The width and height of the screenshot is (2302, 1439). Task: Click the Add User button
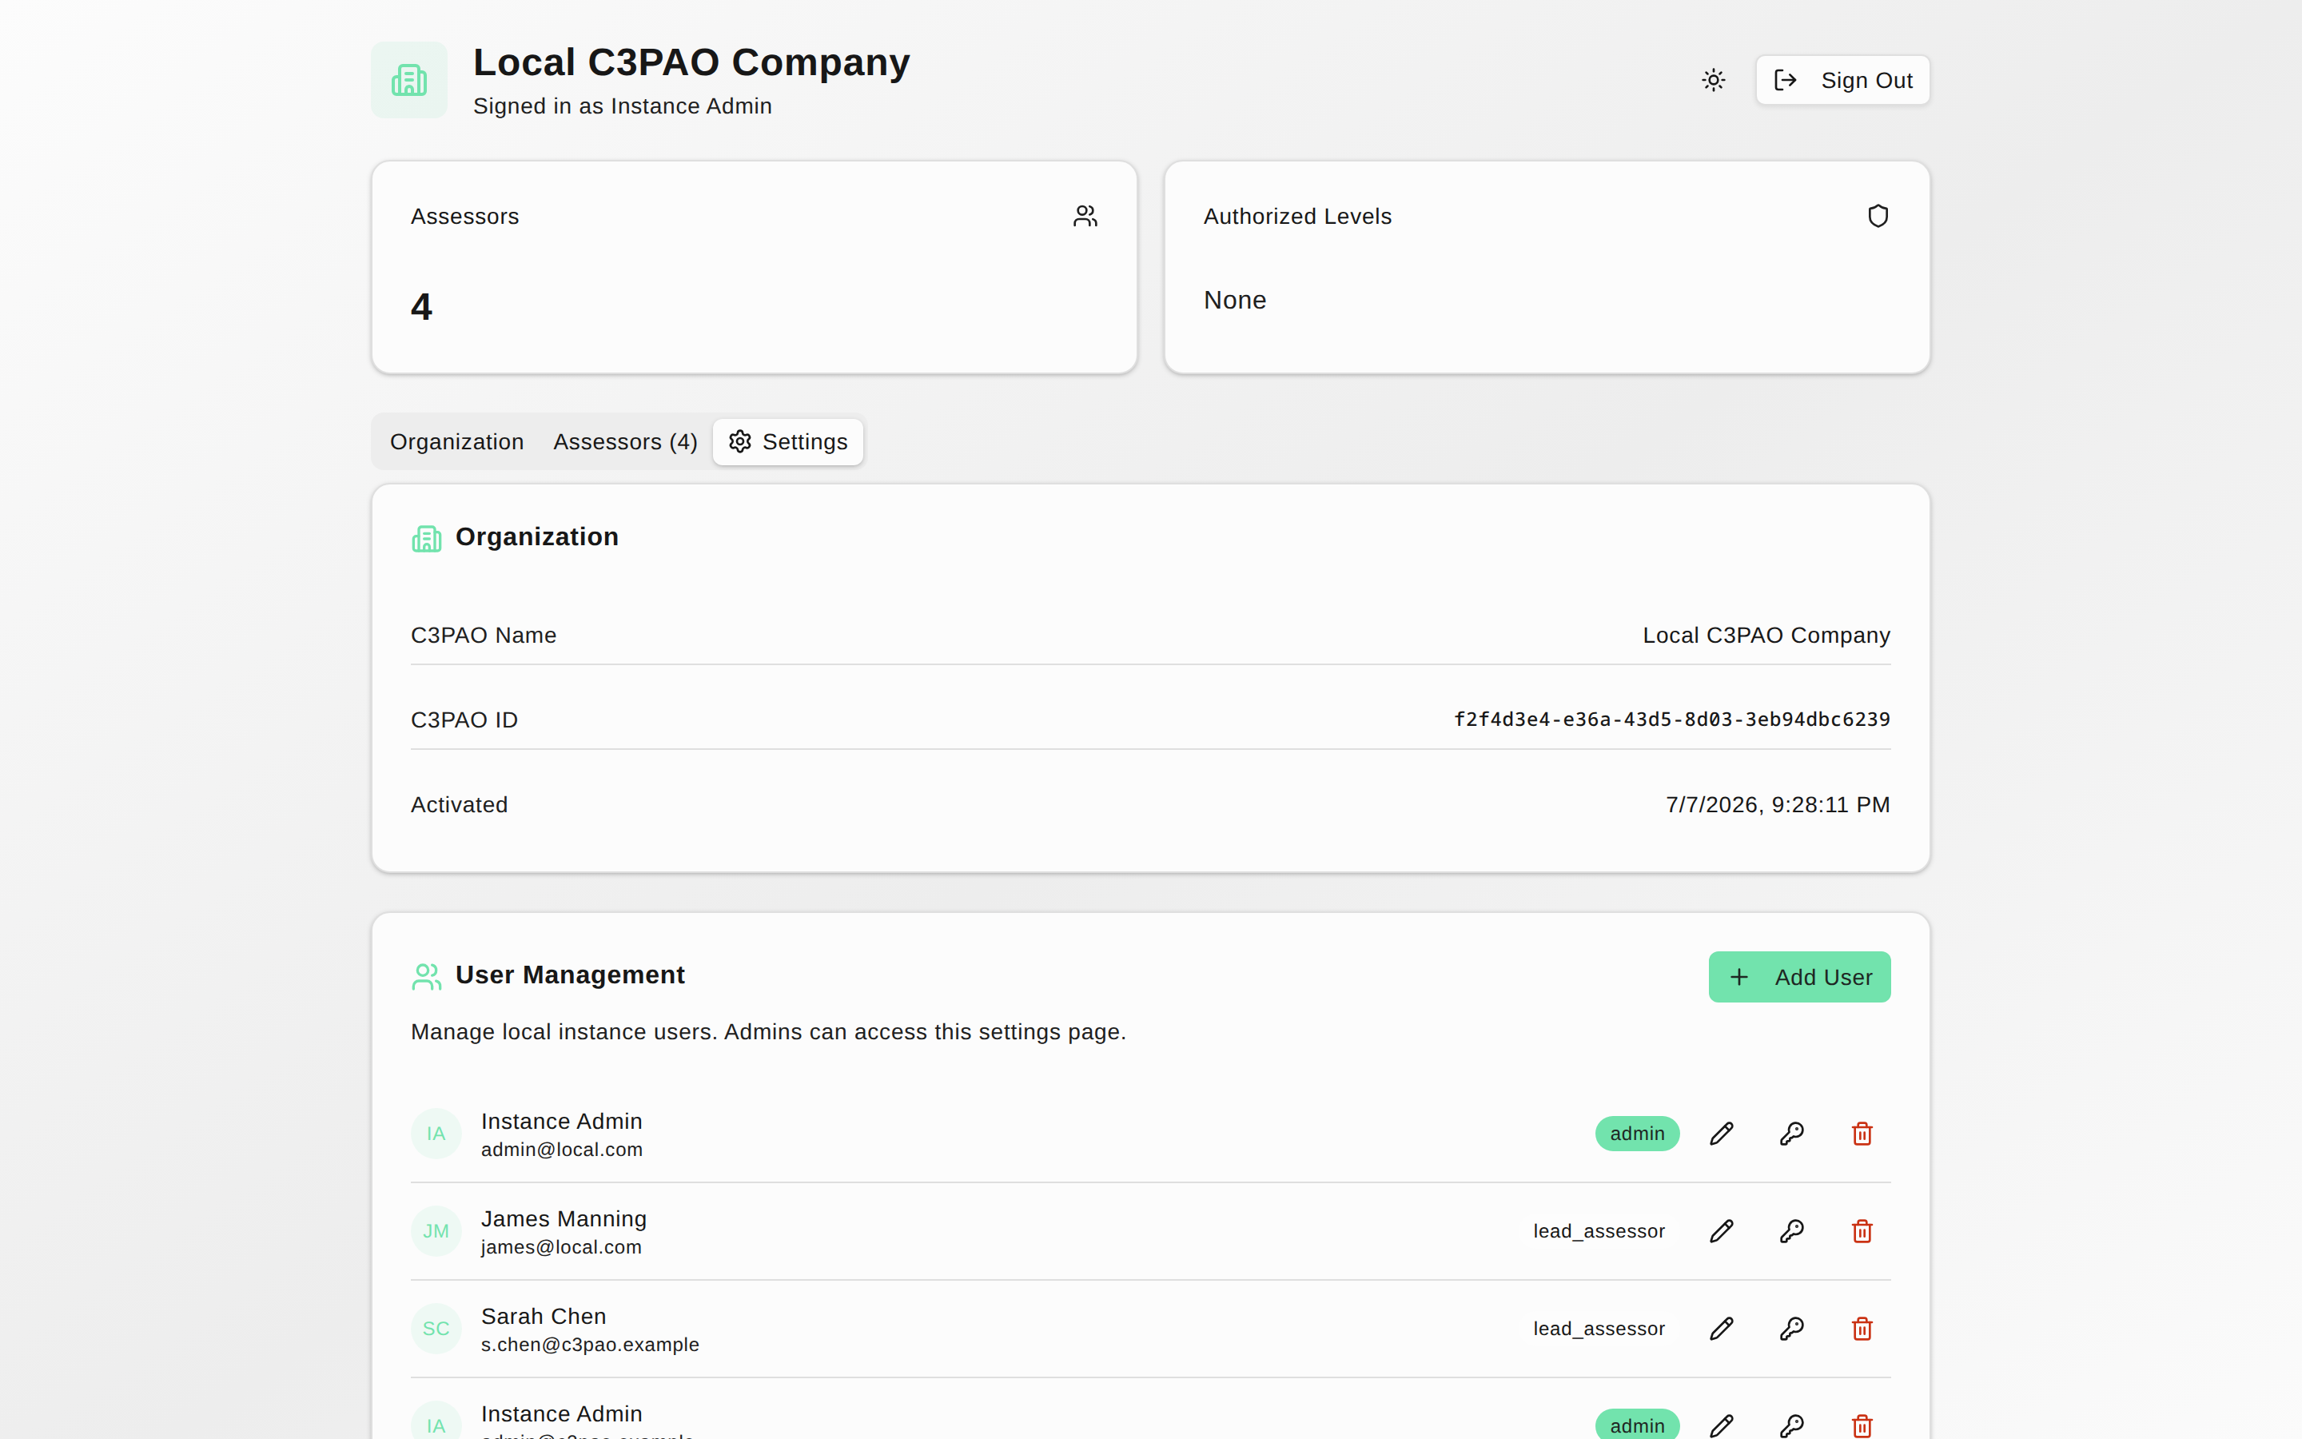coord(1798,976)
